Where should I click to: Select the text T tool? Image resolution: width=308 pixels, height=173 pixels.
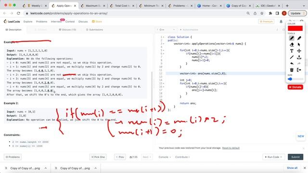pyautogui.click(x=292, y=51)
